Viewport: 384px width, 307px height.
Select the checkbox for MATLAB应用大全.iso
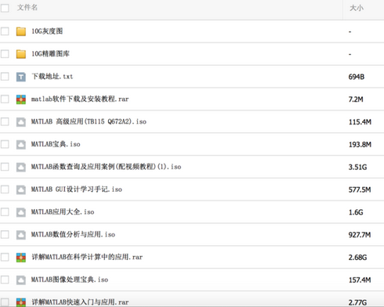[5, 212]
